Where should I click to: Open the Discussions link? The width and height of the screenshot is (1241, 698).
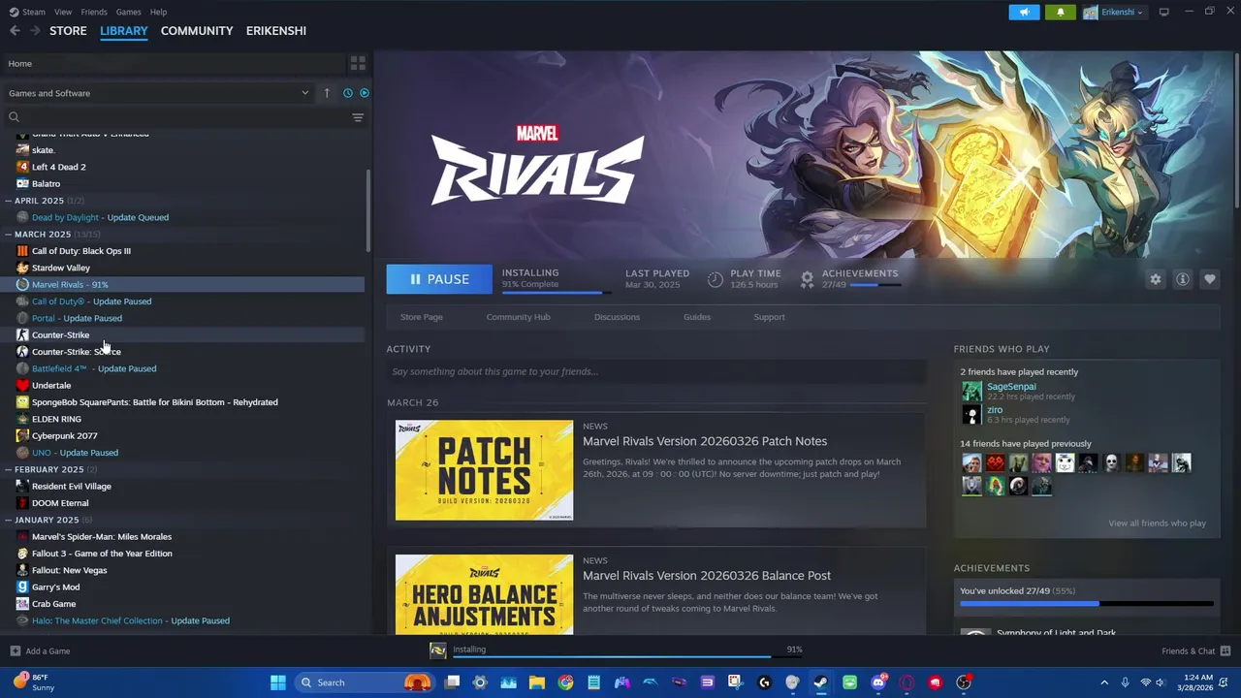617,317
